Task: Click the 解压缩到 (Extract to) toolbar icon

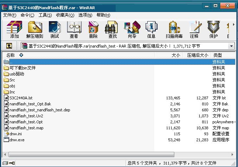Action: pos(35,30)
